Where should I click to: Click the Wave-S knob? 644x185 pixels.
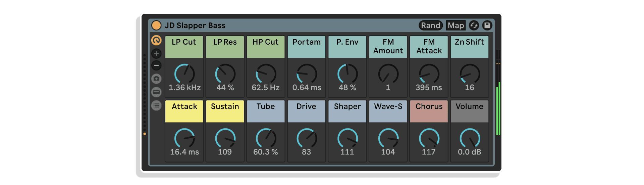[x=388, y=138]
